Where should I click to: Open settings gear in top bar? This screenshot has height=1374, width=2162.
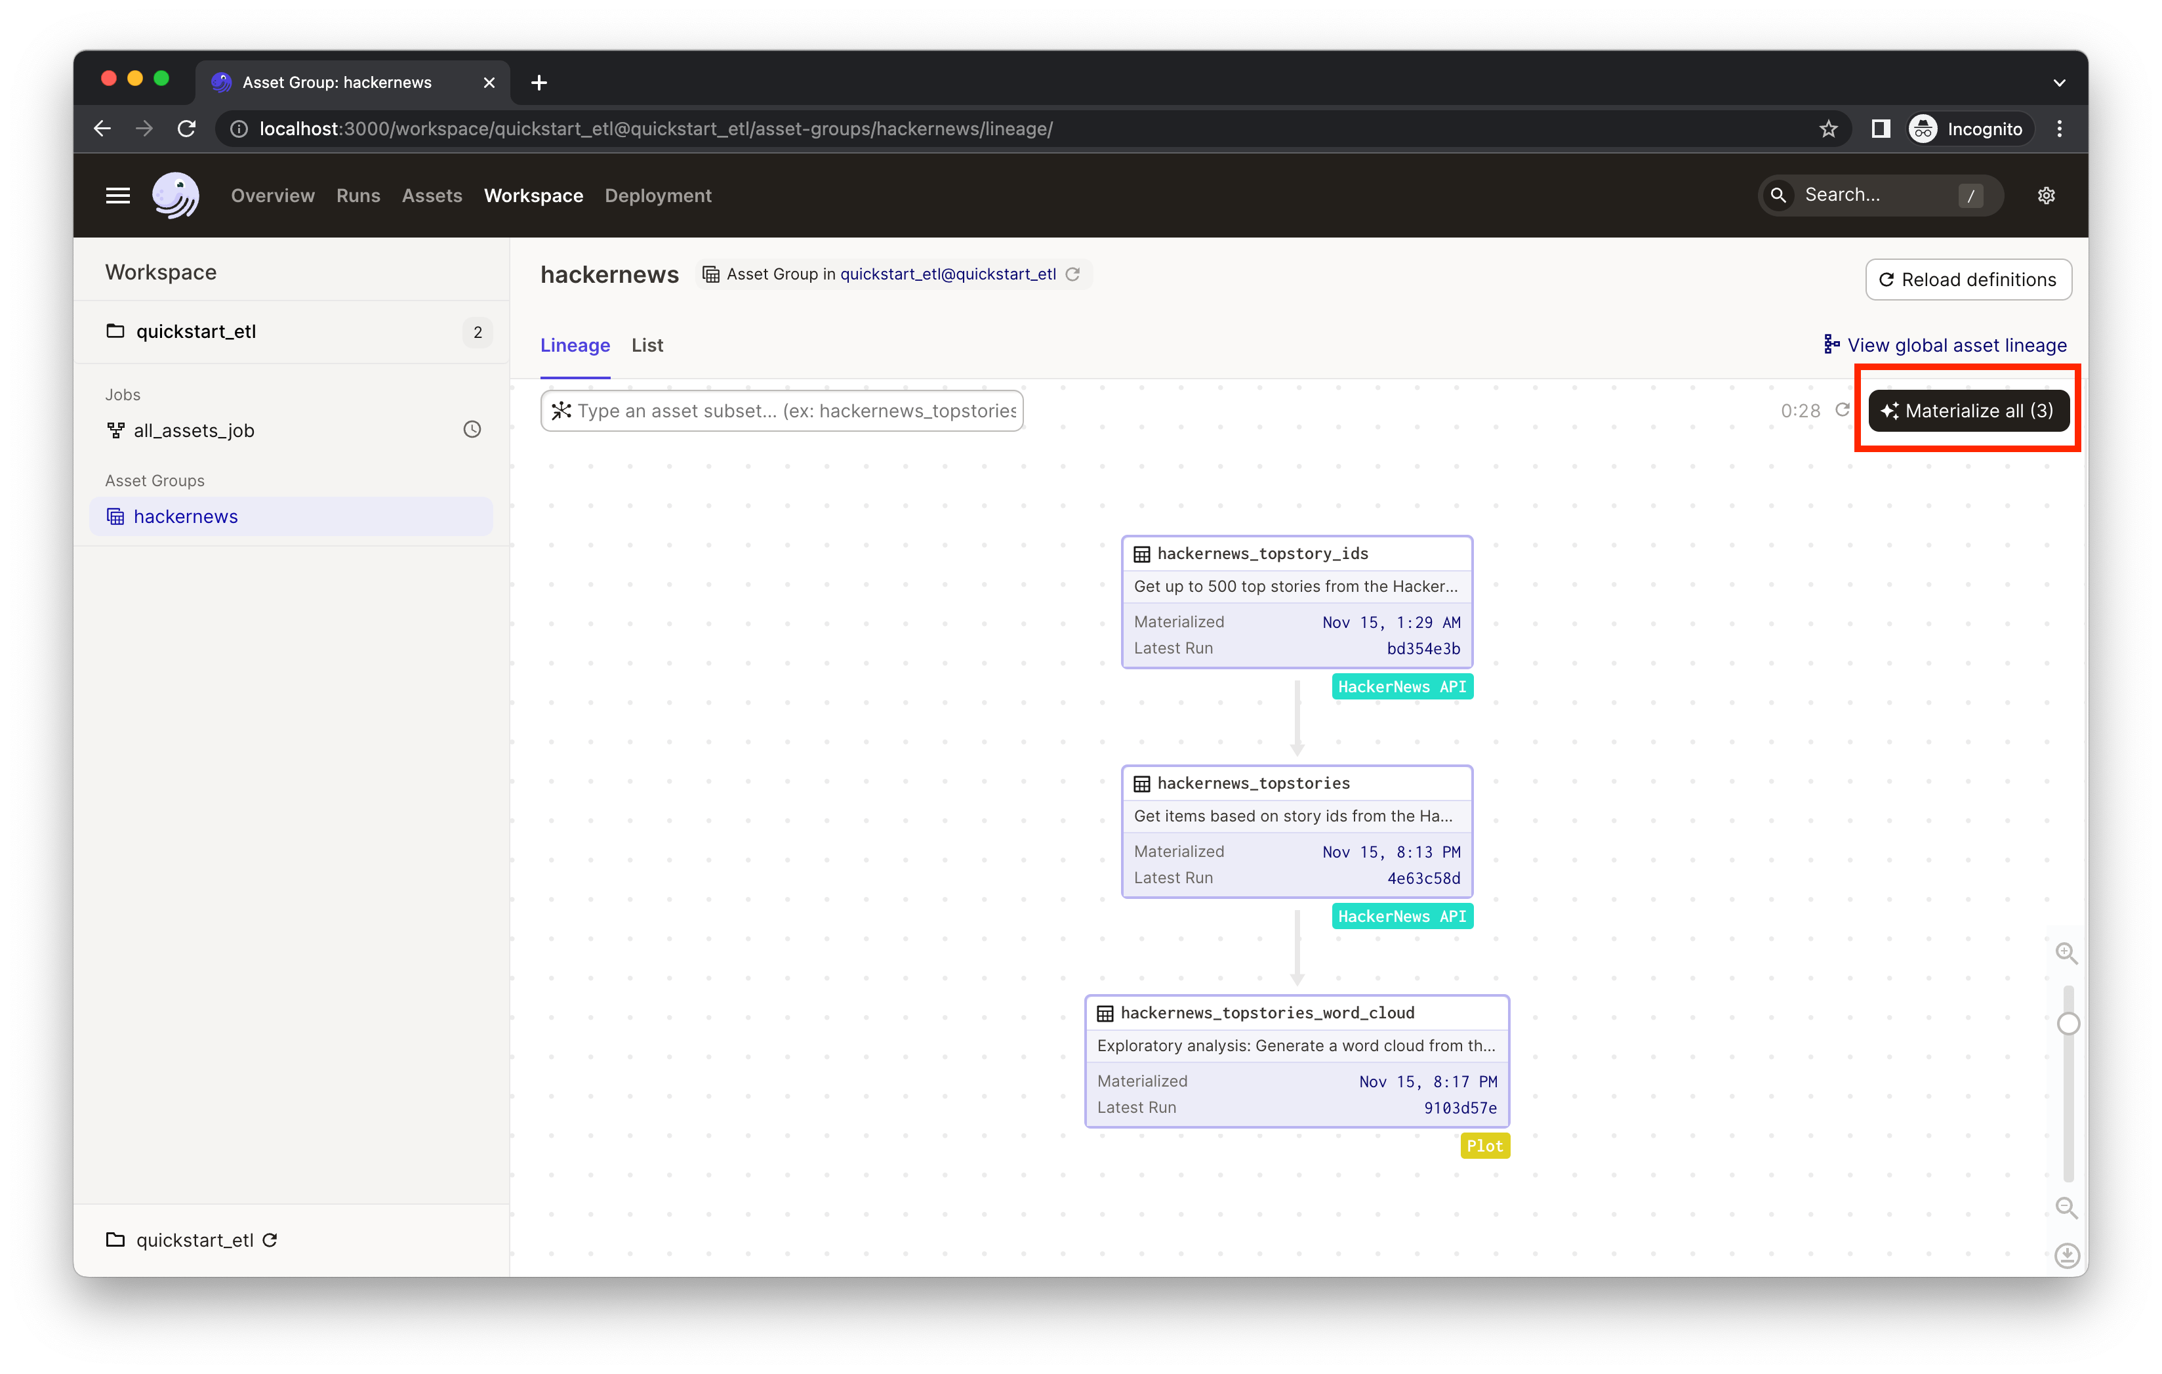tap(2046, 196)
